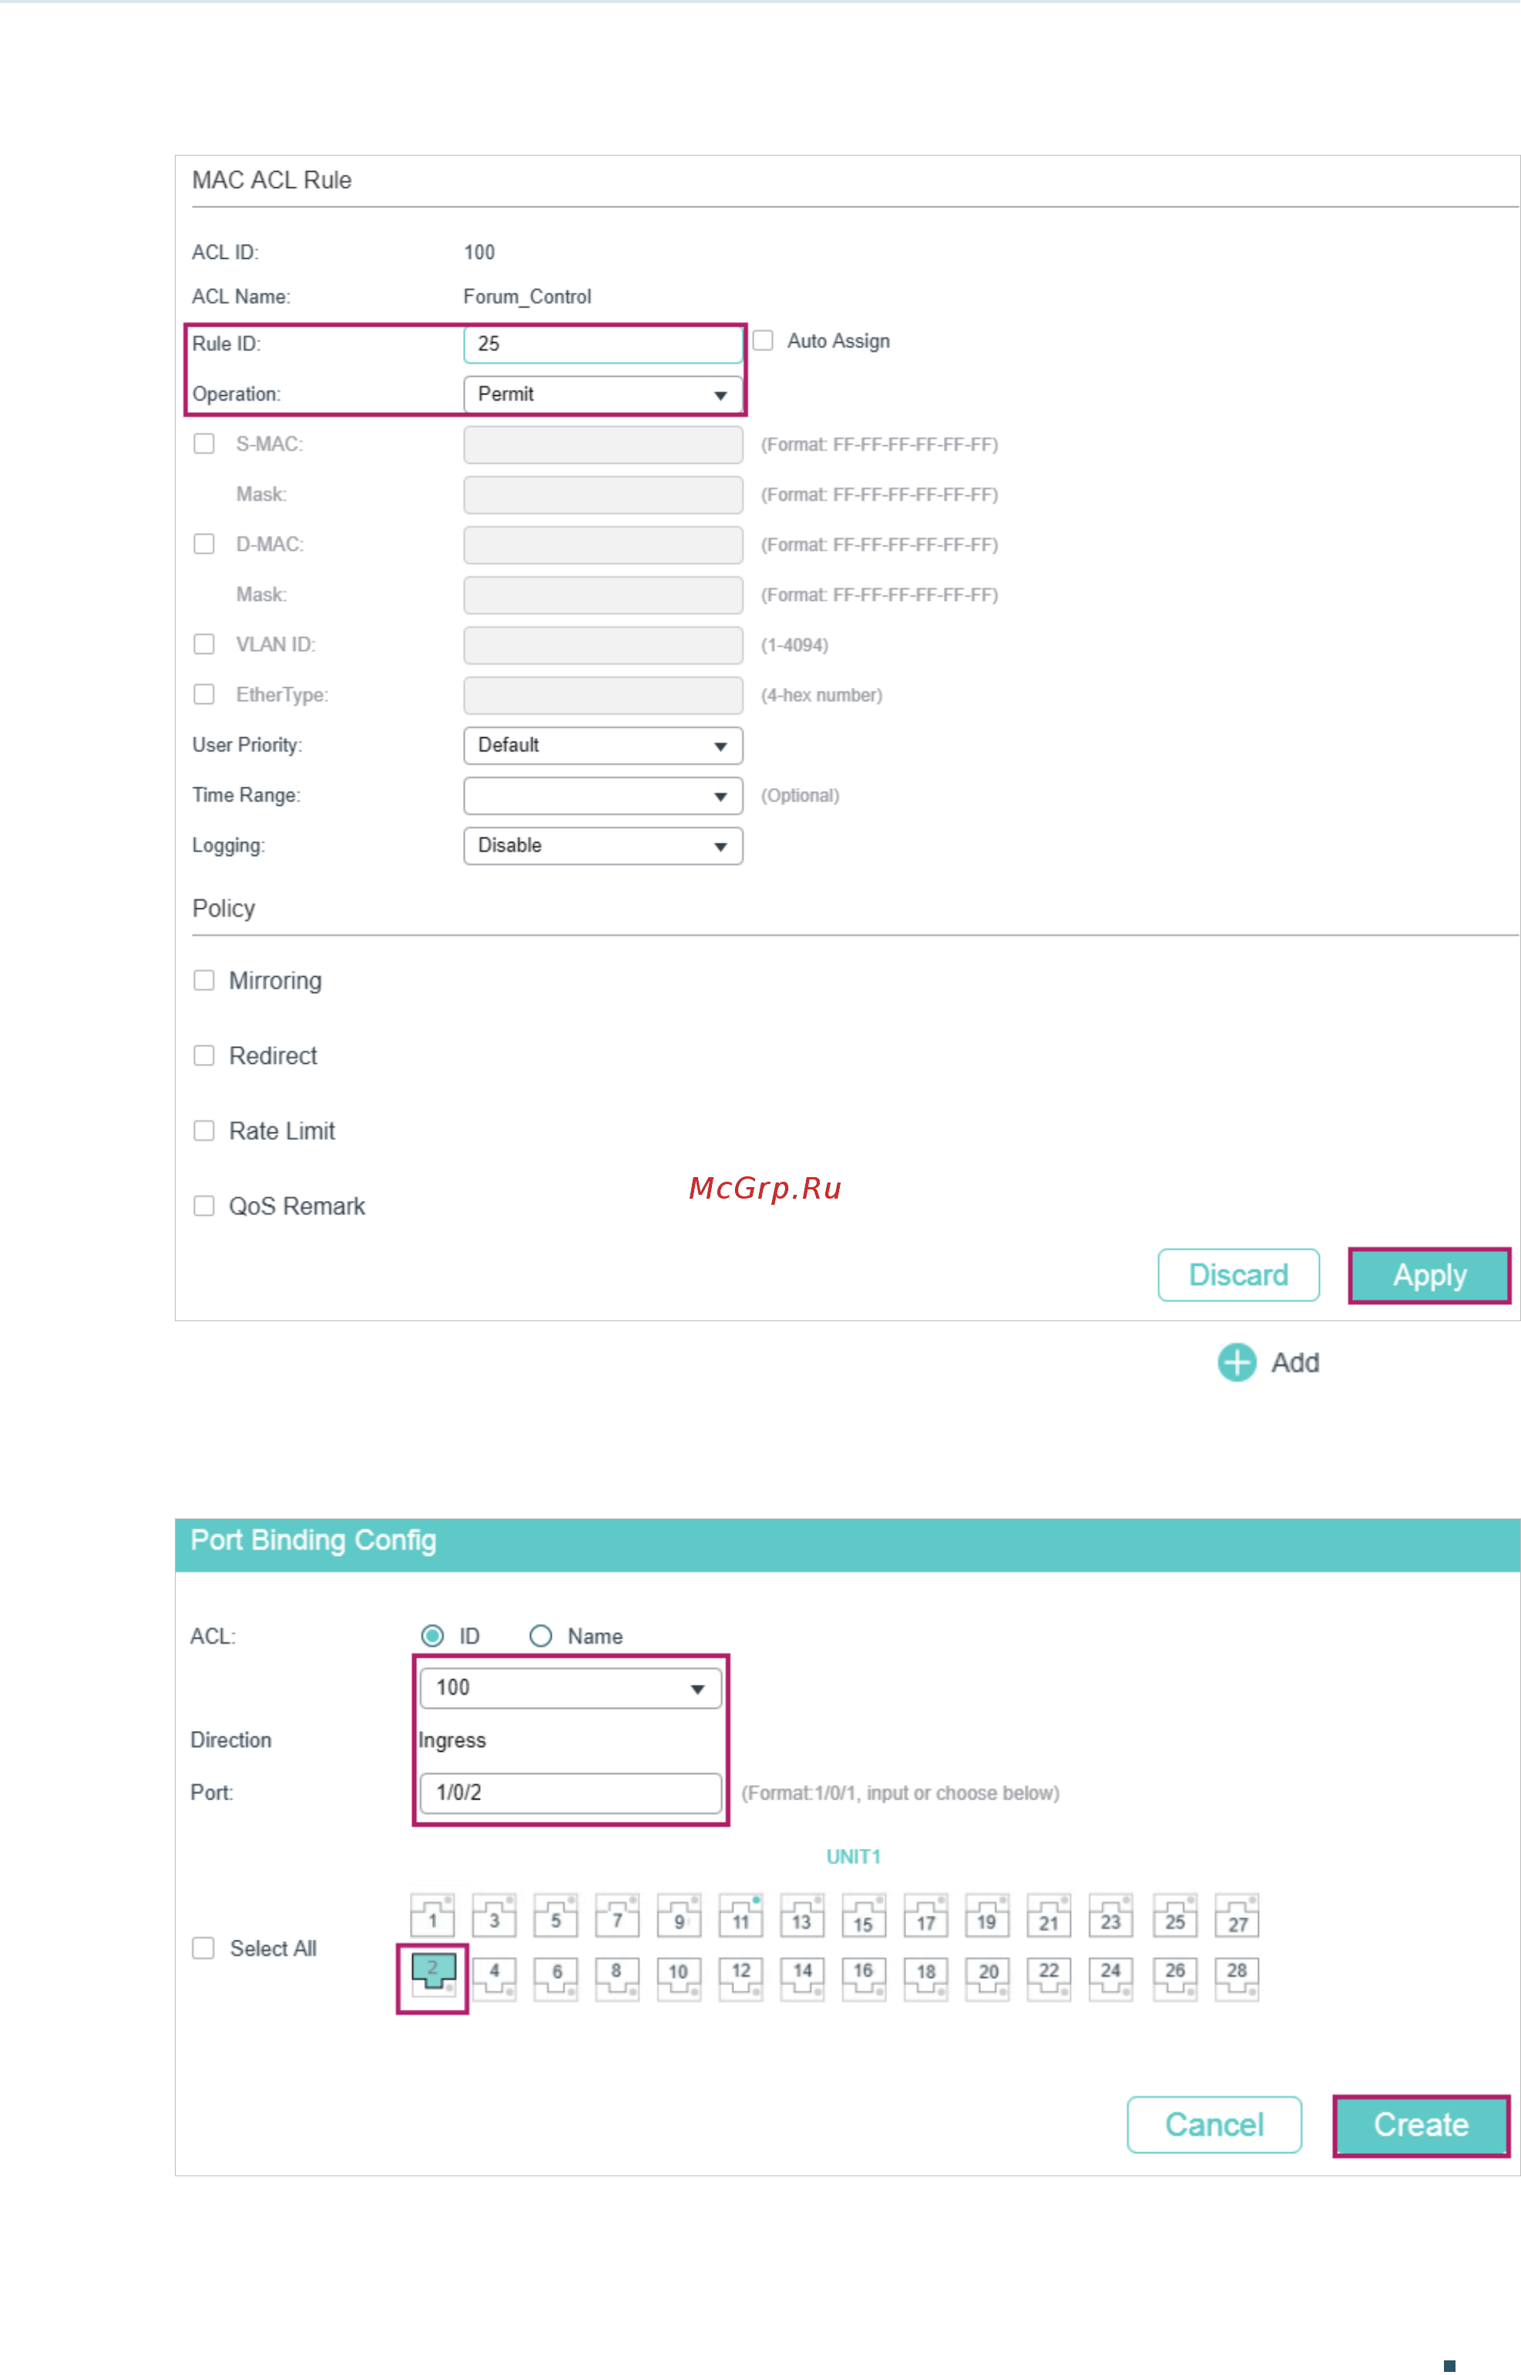1521x2375 pixels.
Task: Select port 18 icon in UNIT1
Action: tap(926, 1979)
